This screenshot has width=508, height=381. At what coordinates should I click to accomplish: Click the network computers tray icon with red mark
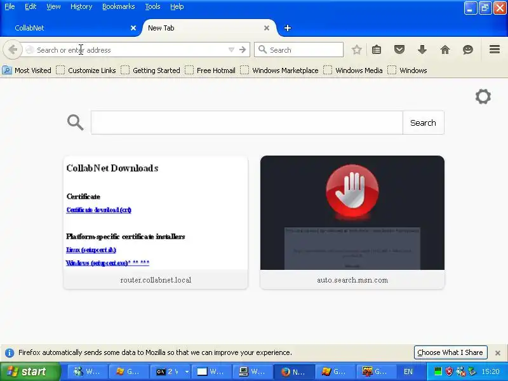click(461, 371)
